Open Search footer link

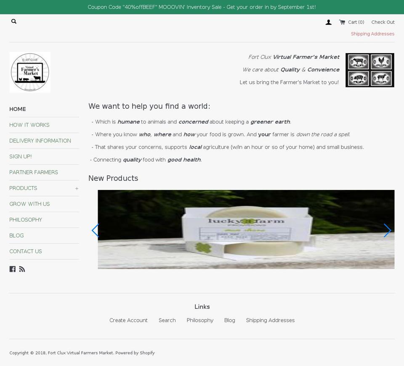click(x=167, y=320)
